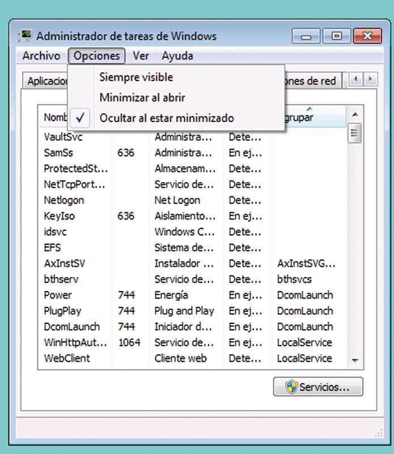This screenshot has height=454, width=394.
Task: Select the PlugPlay service row
Action: tap(193, 311)
